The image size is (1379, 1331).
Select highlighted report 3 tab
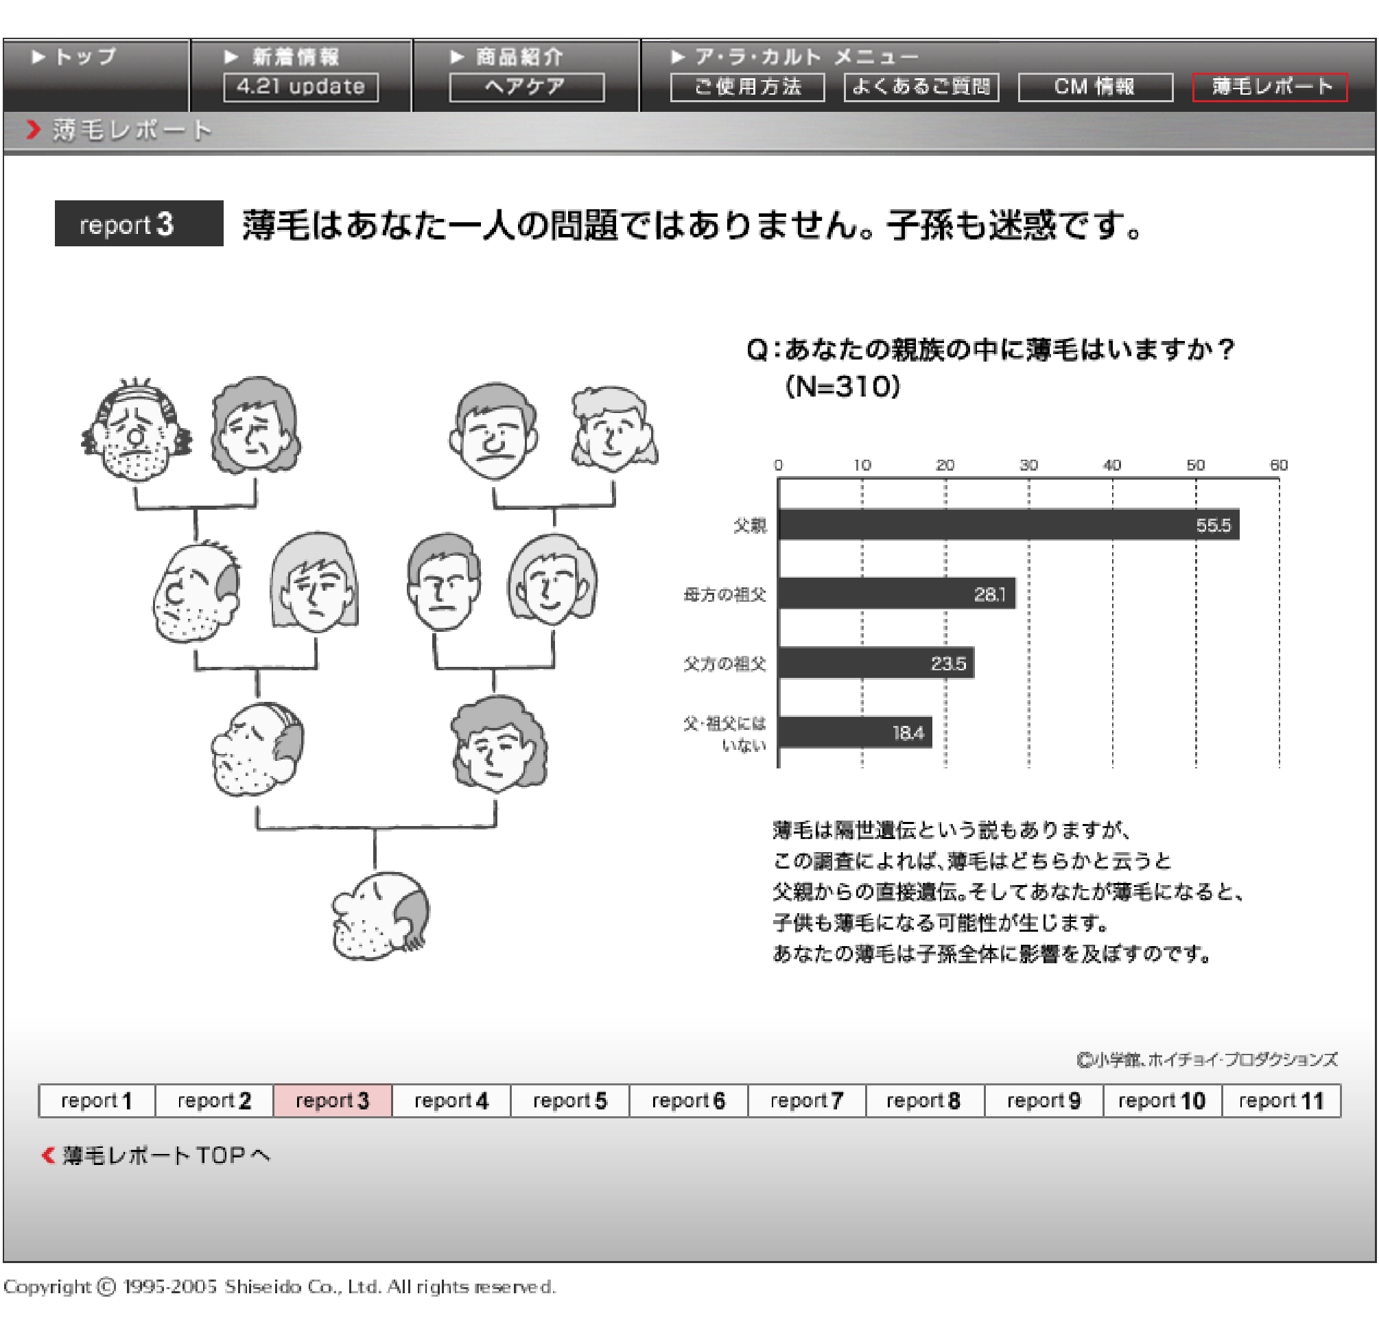pos(332,1100)
